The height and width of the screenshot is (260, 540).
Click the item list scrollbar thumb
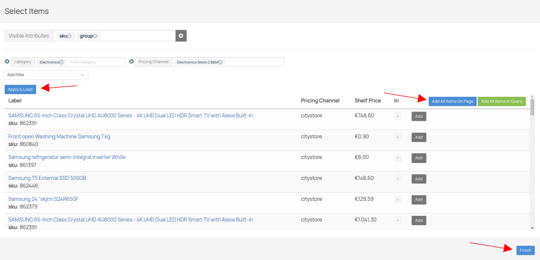click(x=532, y=107)
